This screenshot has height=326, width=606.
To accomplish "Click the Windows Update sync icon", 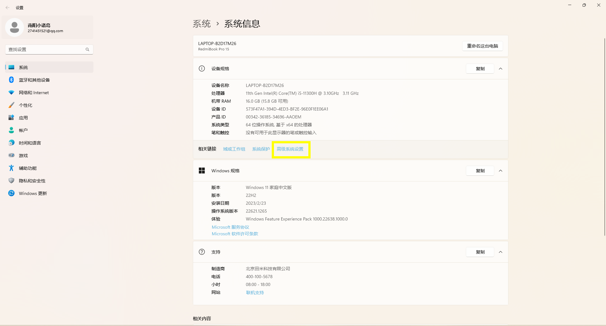I will tap(11, 193).
